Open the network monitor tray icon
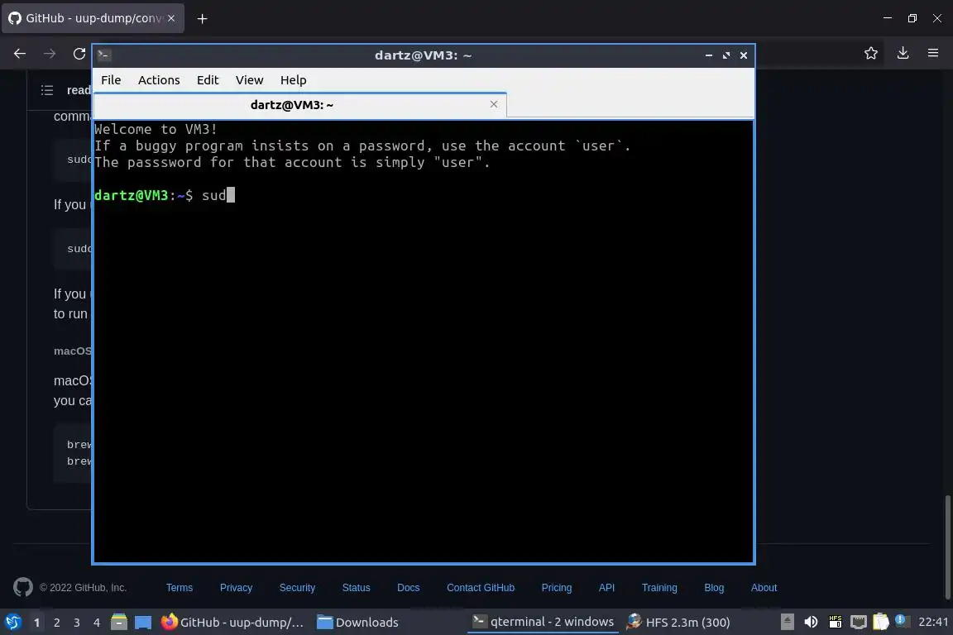The width and height of the screenshot is (953, 635). coord(858,622)
